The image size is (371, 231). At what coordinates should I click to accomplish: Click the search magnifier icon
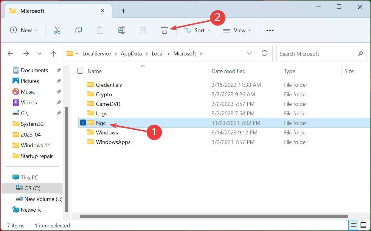pyautogui.click(x=361, y=54)
